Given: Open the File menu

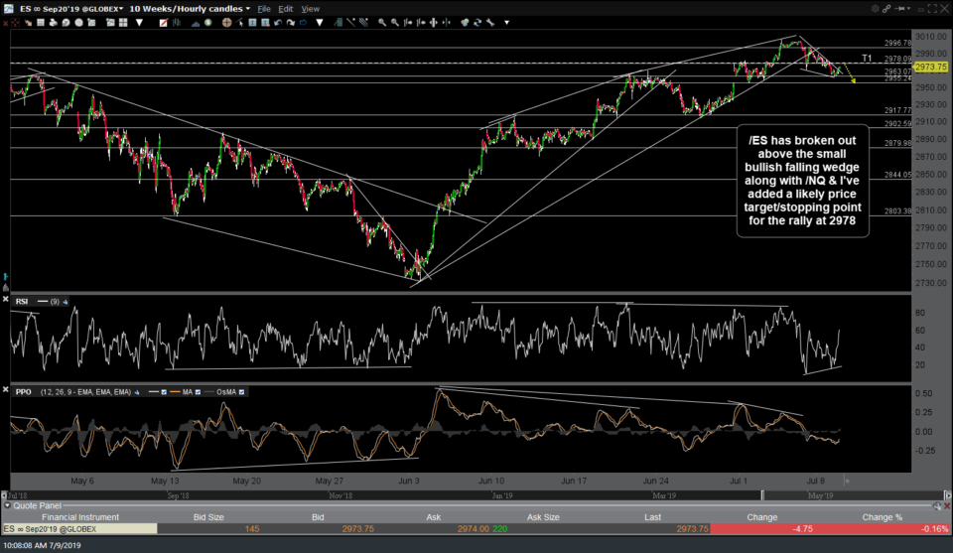Looking at the screenshot, I should pyautogui.click(x=264, y=9).
